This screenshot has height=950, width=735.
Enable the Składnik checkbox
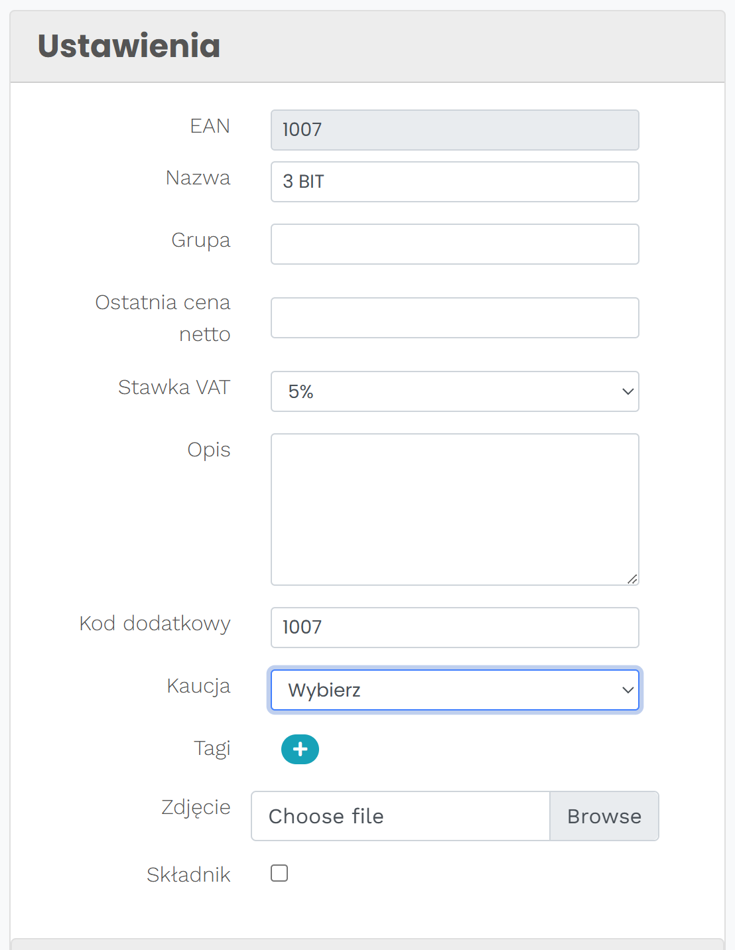pyautogui.click(x=279, y=873)
